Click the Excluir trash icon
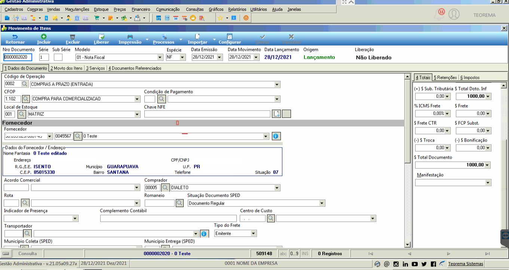The width and height of the screenshot is (509, 270). coord(73,37)
